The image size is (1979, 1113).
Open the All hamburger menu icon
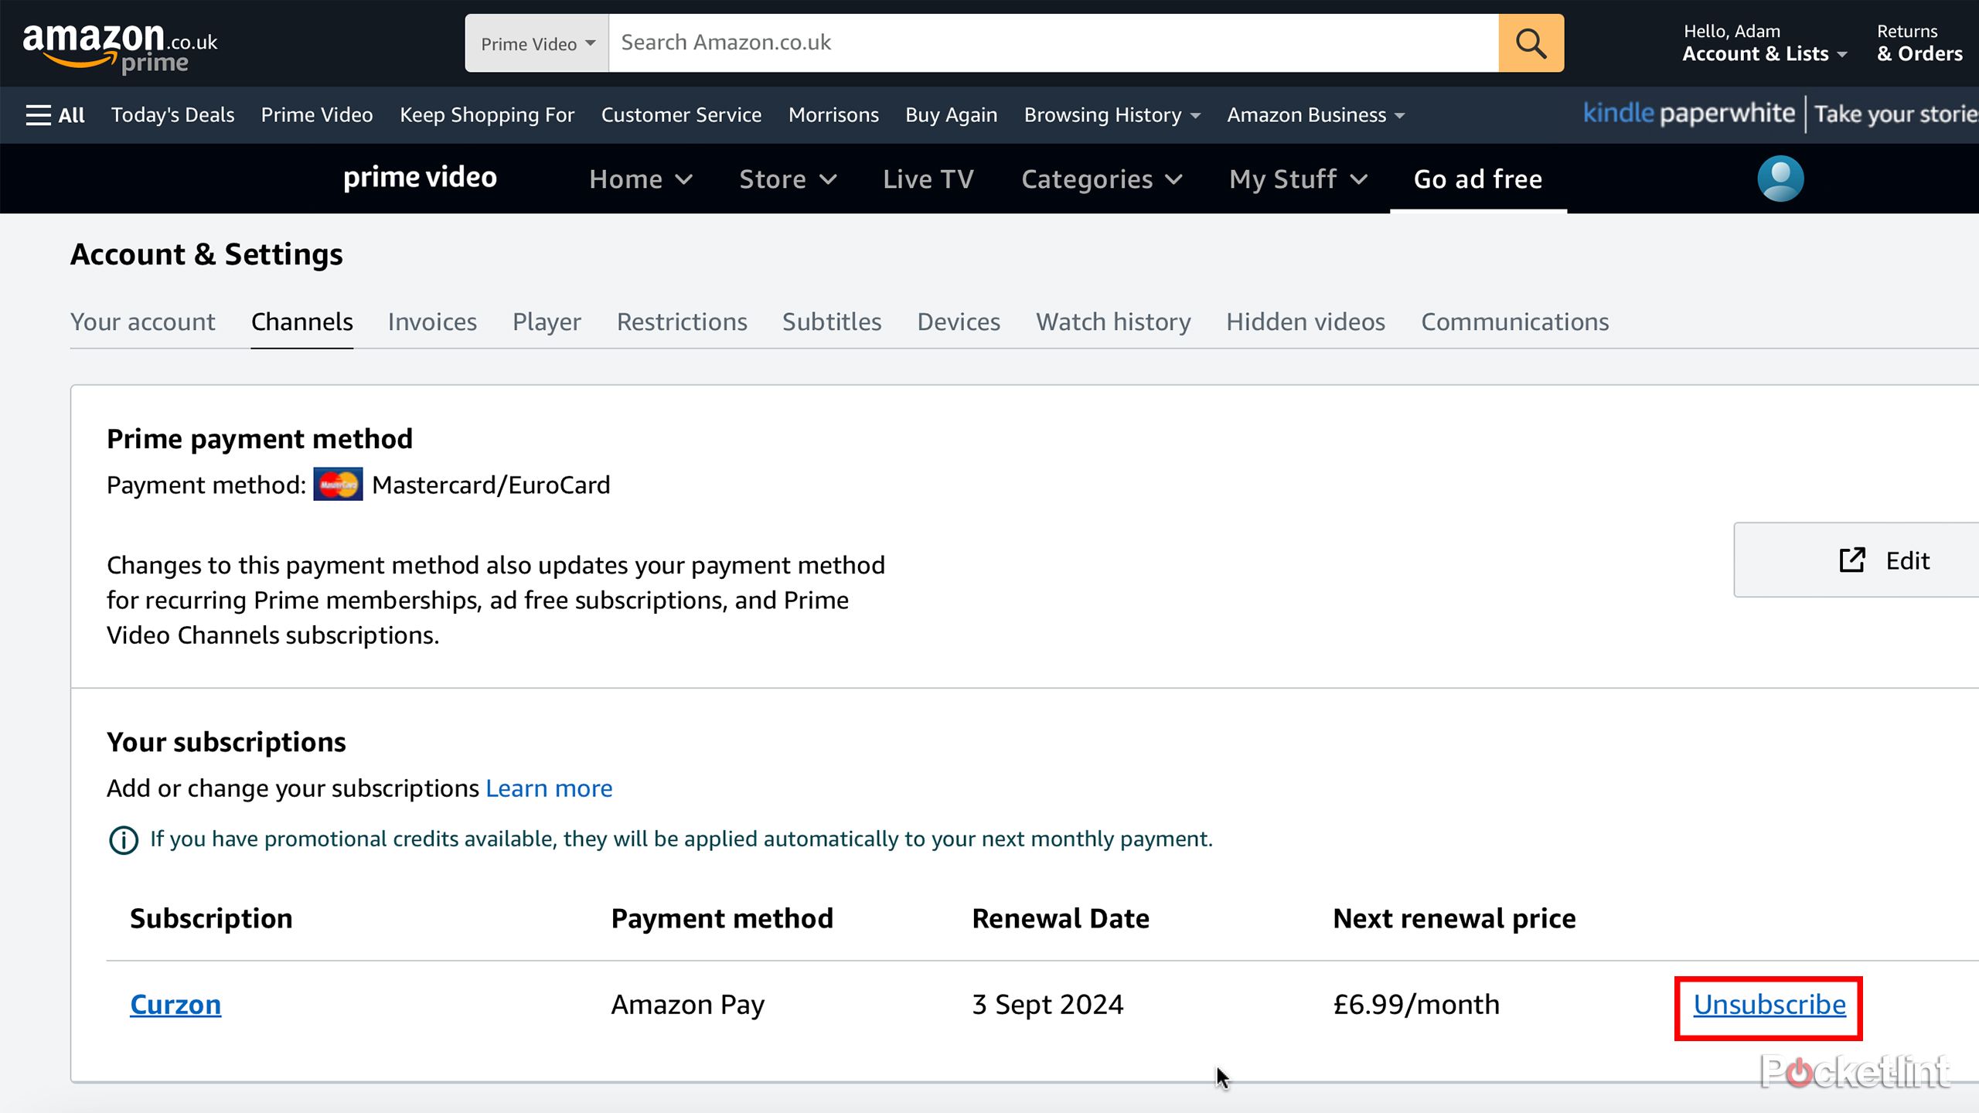pyautogui.click(x=38, y=115)
